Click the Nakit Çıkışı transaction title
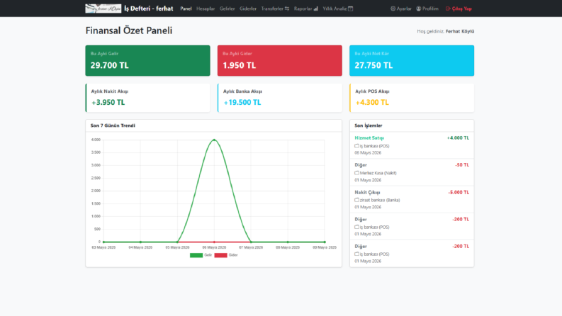The image size is (562, 316). [x=367, y=192]
